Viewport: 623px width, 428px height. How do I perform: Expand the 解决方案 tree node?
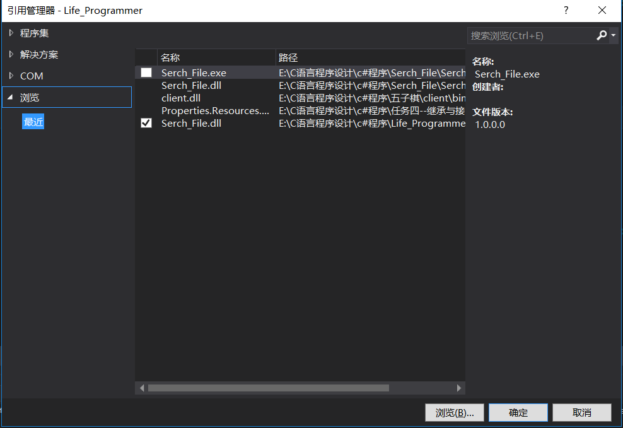[11, 54]
